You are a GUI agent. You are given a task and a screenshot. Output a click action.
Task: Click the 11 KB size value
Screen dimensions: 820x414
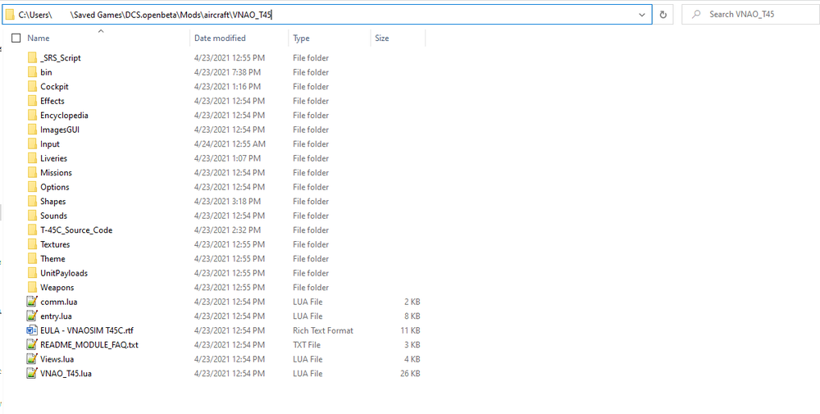click(x=410, y=330)
